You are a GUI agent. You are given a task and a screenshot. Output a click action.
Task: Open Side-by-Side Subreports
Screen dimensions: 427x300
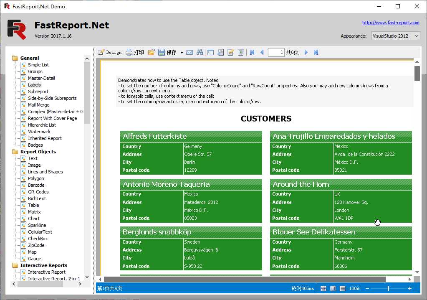(x=52, y=98)
